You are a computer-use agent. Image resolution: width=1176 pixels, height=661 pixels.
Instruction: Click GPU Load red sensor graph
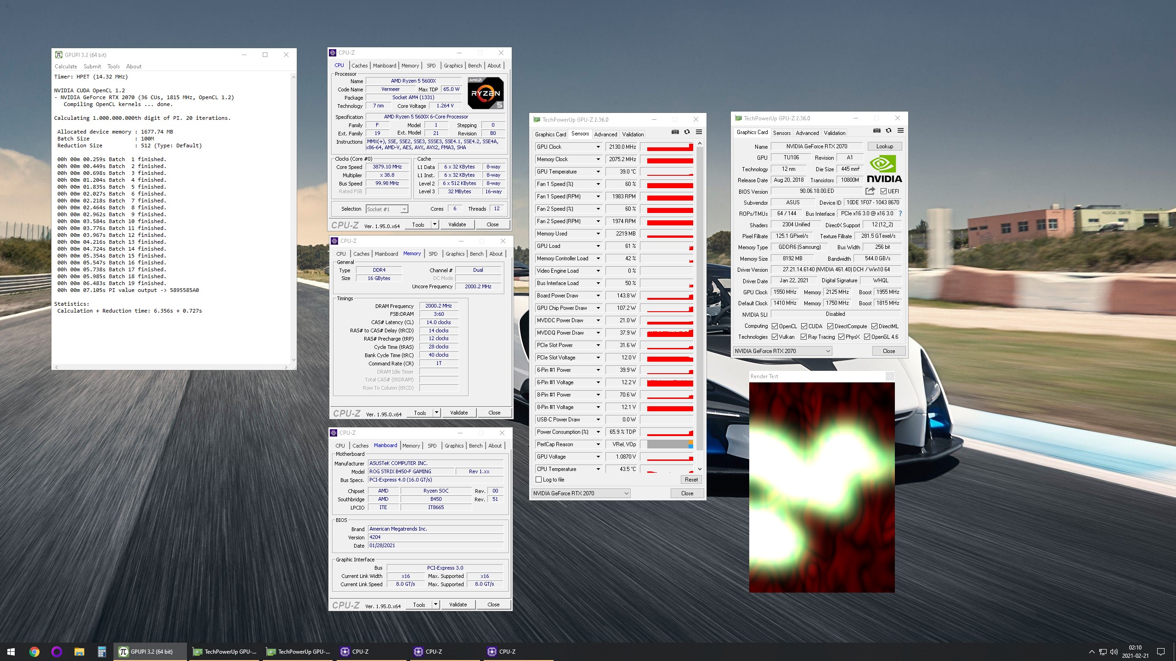pos(667,246)
